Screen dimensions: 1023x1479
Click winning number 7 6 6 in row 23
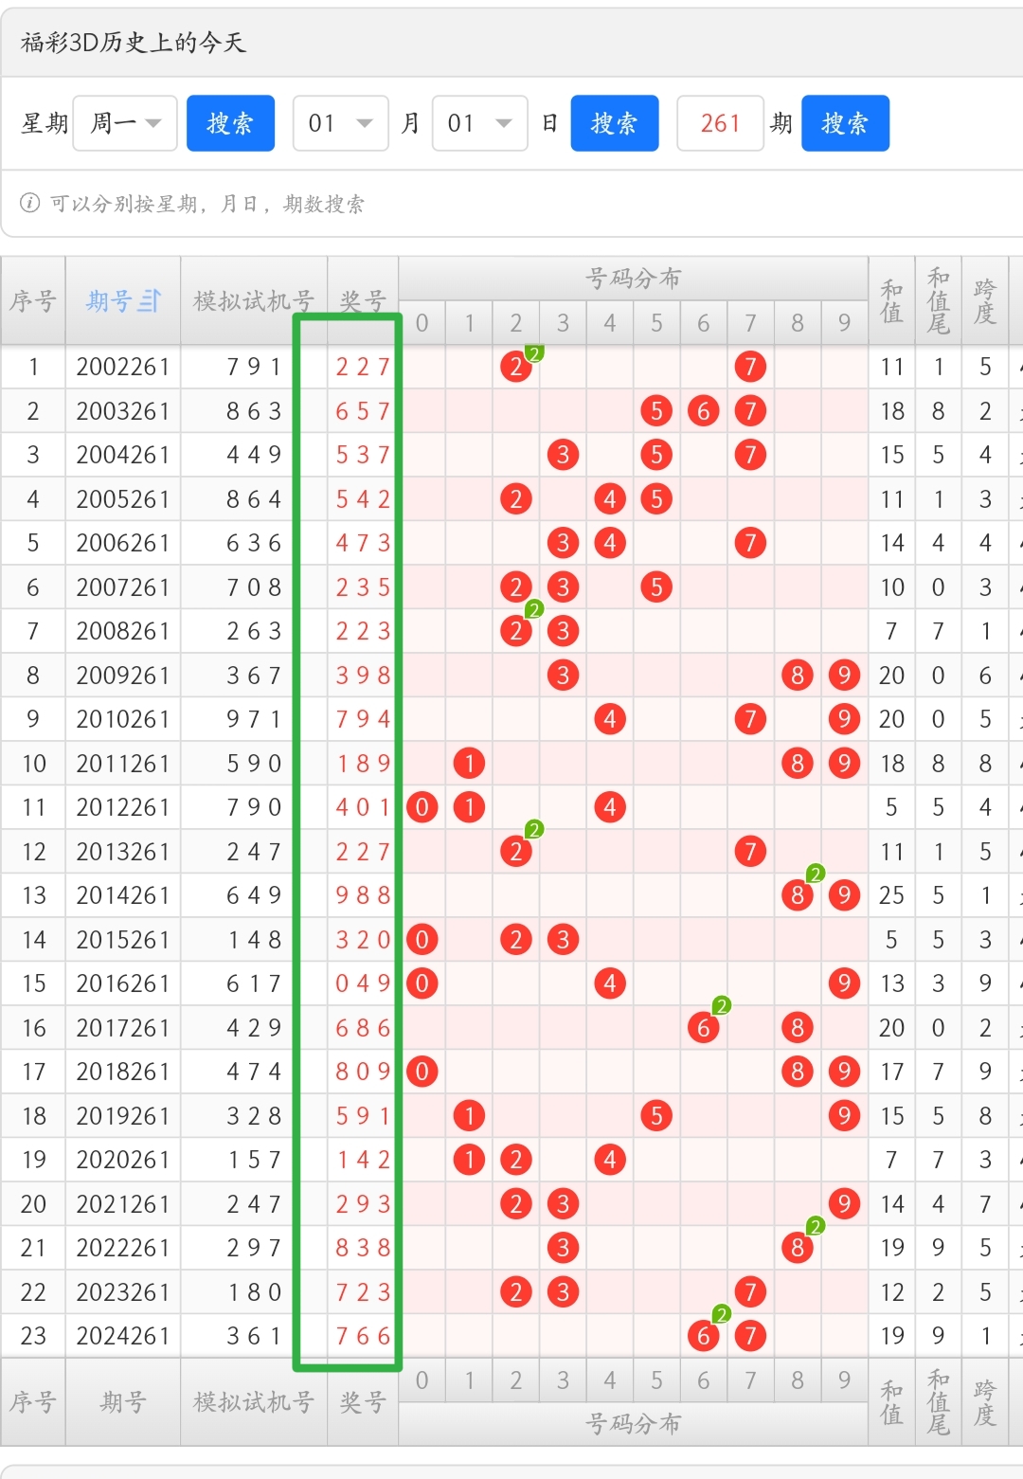pyautogui.click(x=363, y=1336)
